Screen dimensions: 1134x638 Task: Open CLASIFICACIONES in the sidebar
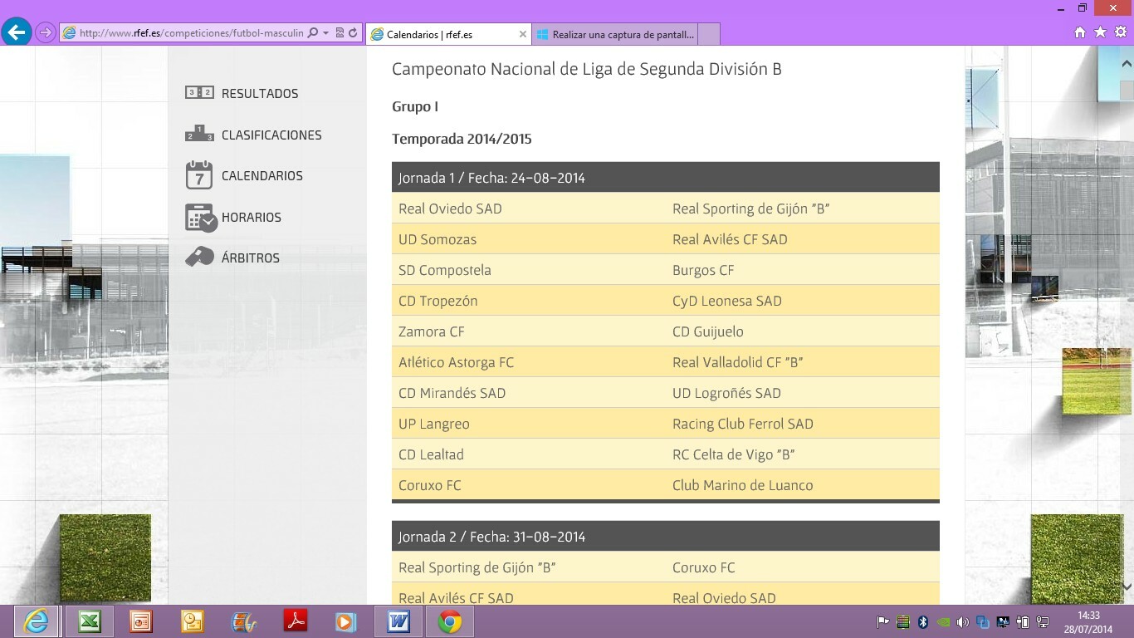(x=271, y=135)
